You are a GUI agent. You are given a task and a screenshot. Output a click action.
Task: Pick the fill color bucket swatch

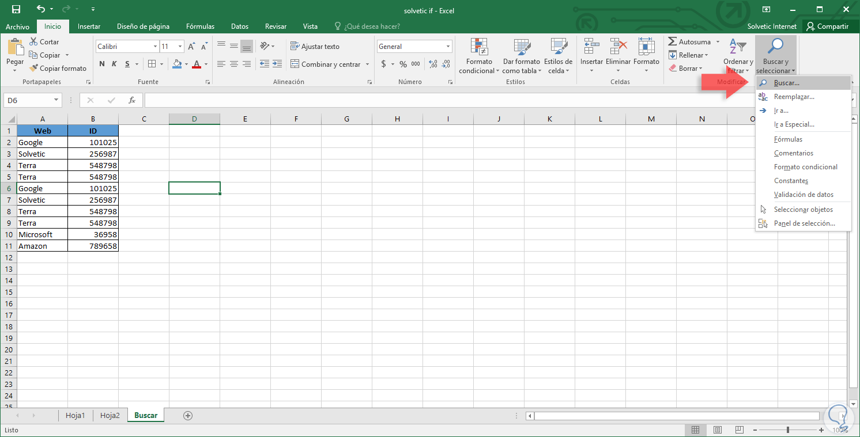pyautogui.click(x=177, y=64)
